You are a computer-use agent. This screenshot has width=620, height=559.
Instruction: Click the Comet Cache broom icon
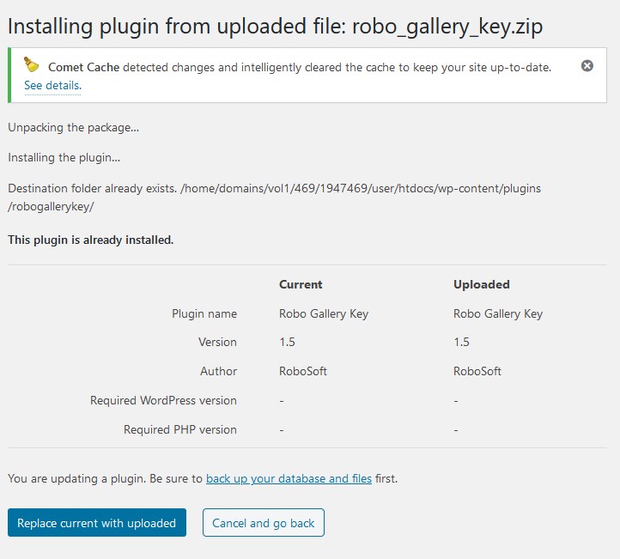pos(31,64)
